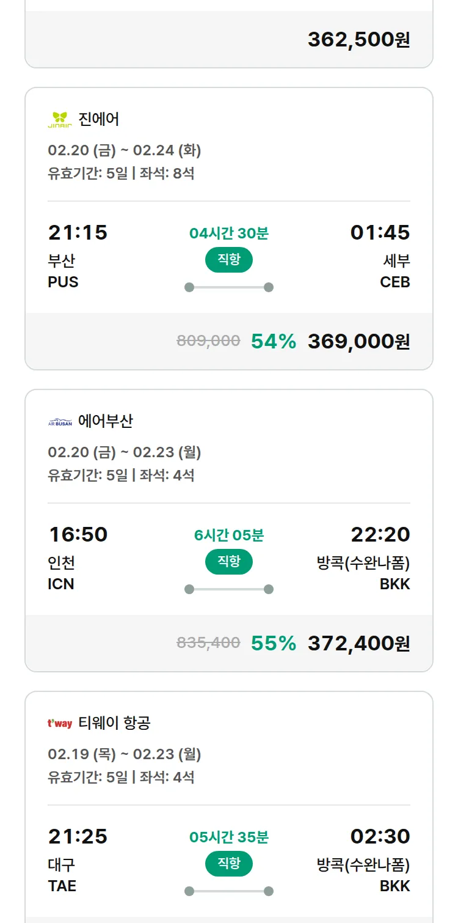Click the 티웨이 항공 airline name

114,723
